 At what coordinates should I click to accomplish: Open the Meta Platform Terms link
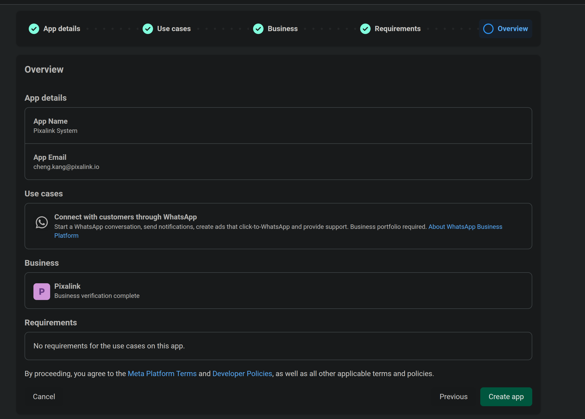coord(162,373)
